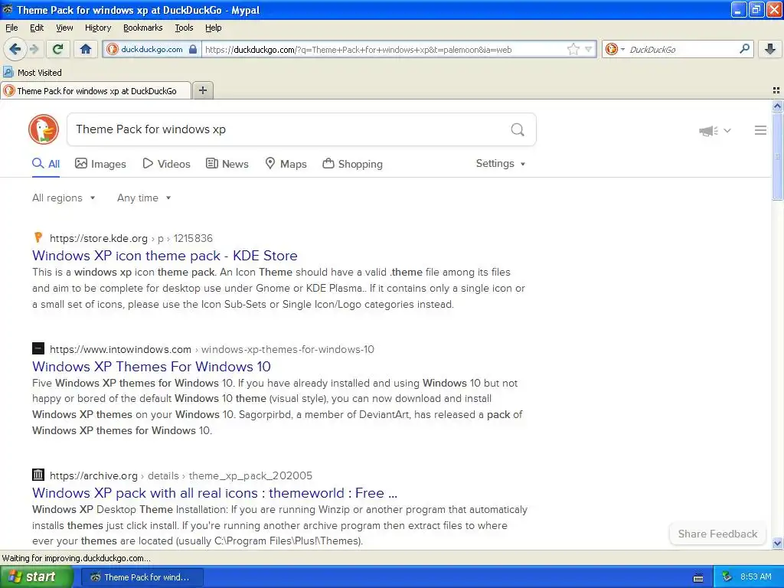
Task: Switch to Shopping results
Action: coord(352,164)
